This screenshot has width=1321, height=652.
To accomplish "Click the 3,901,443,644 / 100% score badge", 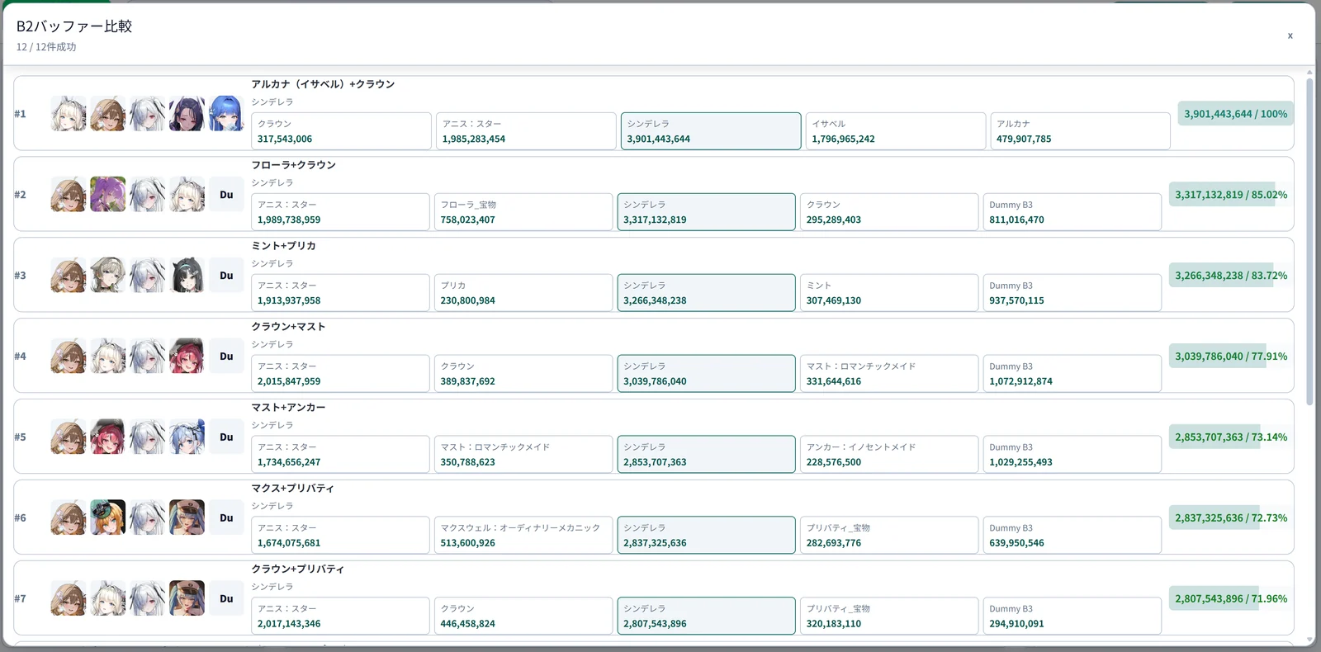I will [1235, 114].
